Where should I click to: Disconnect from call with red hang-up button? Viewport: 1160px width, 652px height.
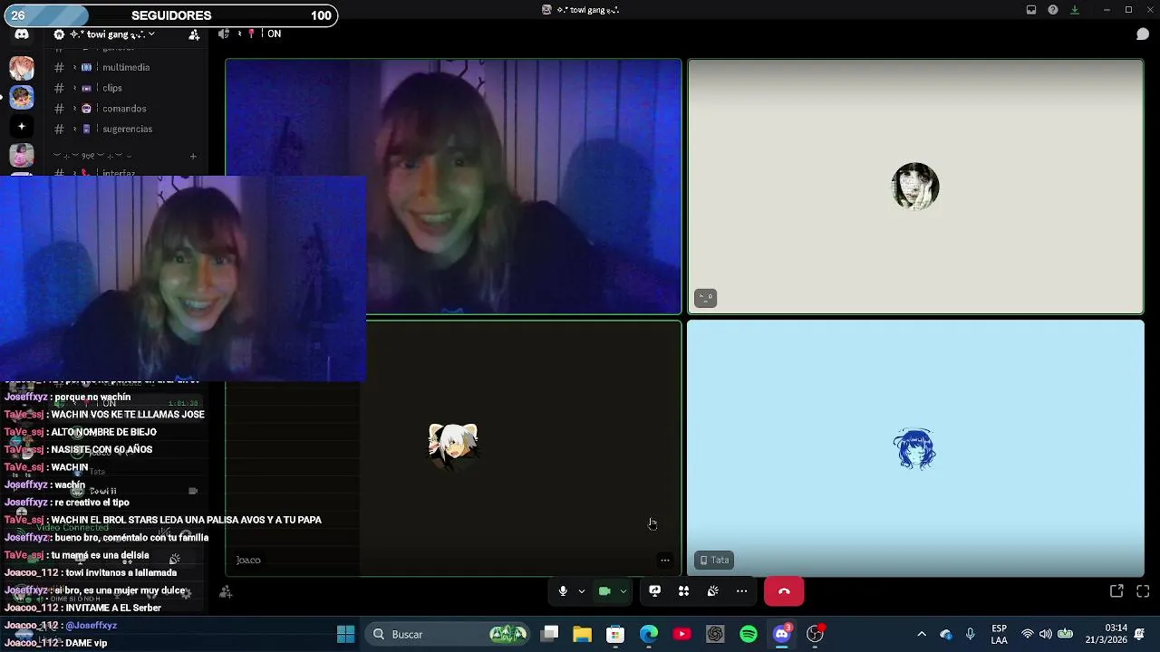[784, 591]
